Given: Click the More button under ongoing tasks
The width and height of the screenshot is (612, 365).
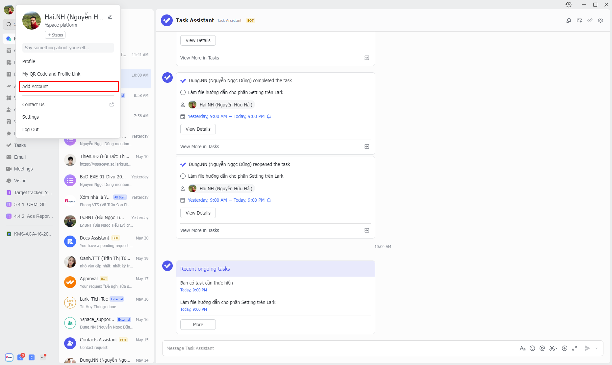Looking at the screenshot, I should point(198,325).
